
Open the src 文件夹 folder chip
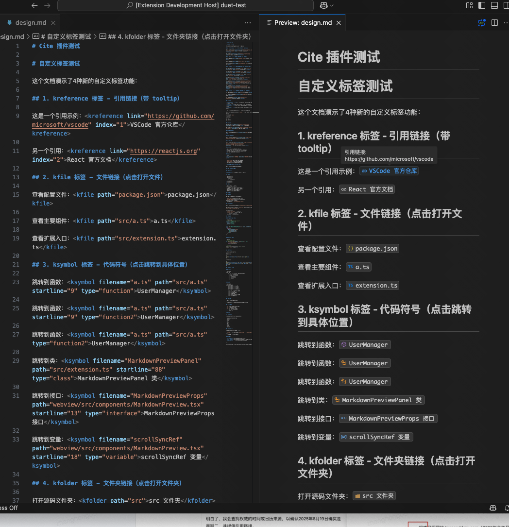click(374, 496)
